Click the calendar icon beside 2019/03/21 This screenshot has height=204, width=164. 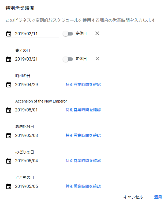[9, 59]
